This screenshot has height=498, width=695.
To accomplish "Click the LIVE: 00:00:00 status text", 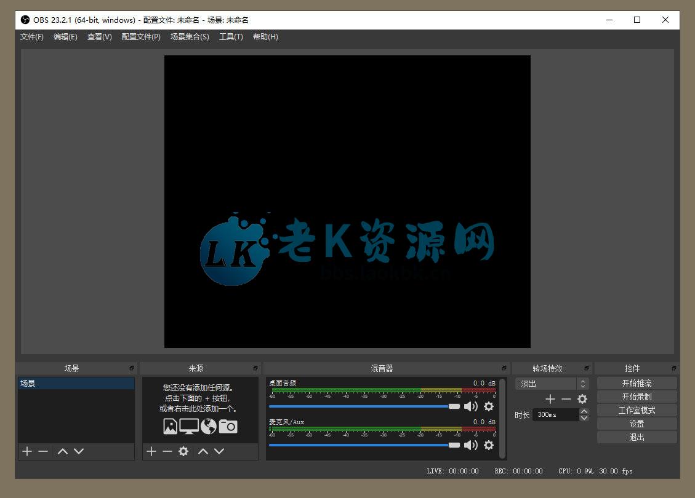I will (x=452, y=471).
